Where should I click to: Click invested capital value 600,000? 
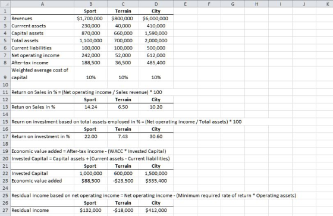point(123,174)
